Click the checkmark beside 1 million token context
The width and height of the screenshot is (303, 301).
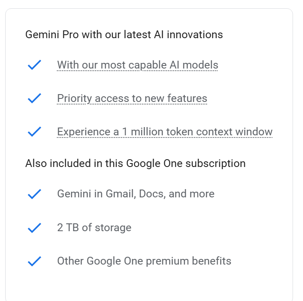point(34,131)
